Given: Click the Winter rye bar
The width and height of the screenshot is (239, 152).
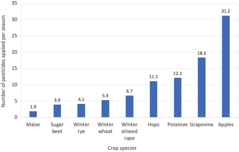Looking at the screenshot, I should pyautogui.click(x=81, y=111).
